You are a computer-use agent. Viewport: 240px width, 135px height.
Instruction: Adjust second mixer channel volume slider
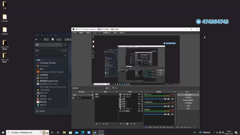point(155,106)
